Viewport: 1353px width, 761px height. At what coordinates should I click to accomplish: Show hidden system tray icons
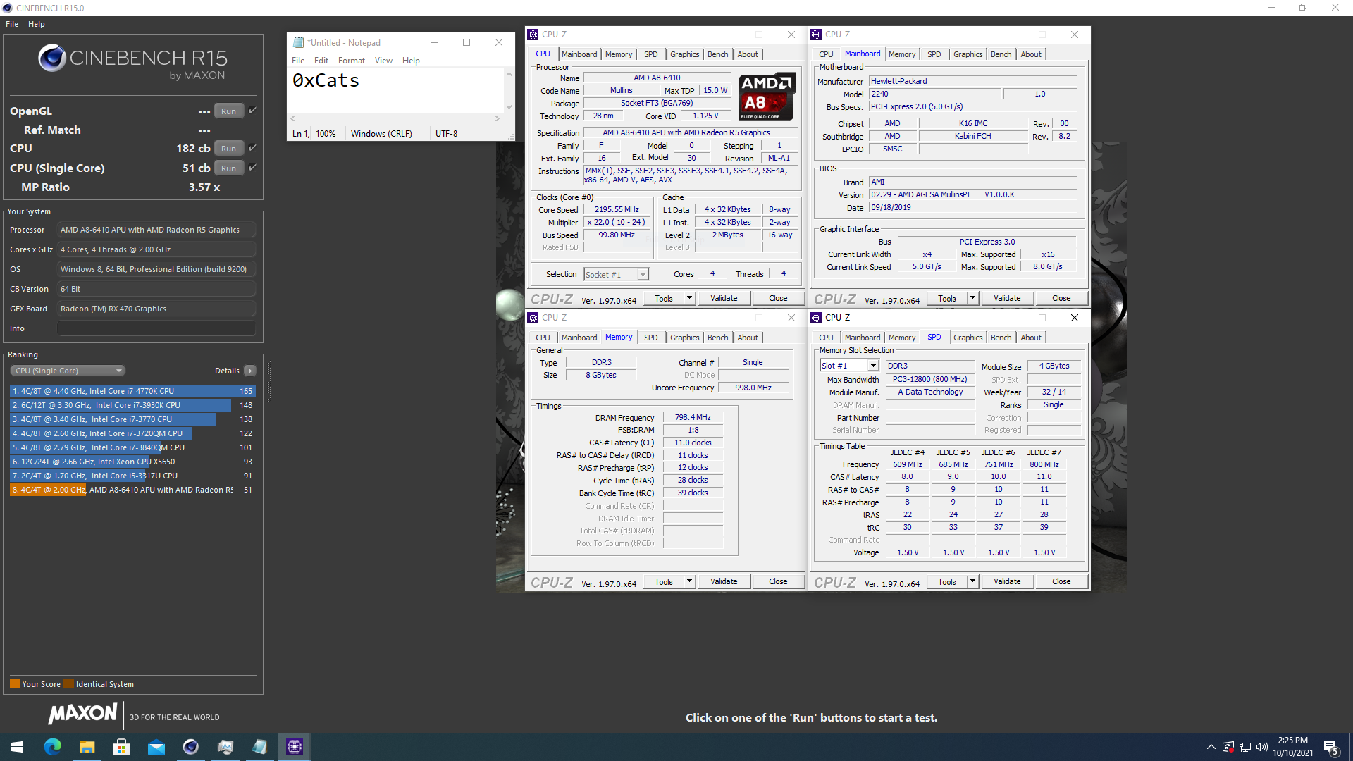pyautogui.click(x=1211, y=747)
